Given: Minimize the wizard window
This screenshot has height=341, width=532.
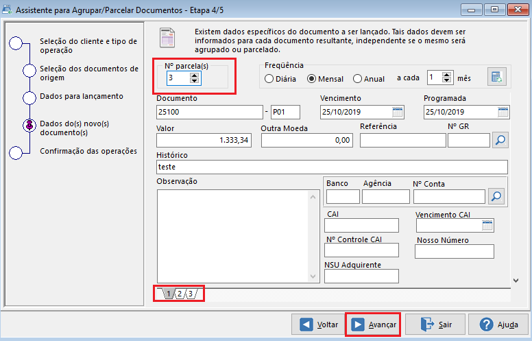Looking at the screenshot, I should tap(471, 10).
